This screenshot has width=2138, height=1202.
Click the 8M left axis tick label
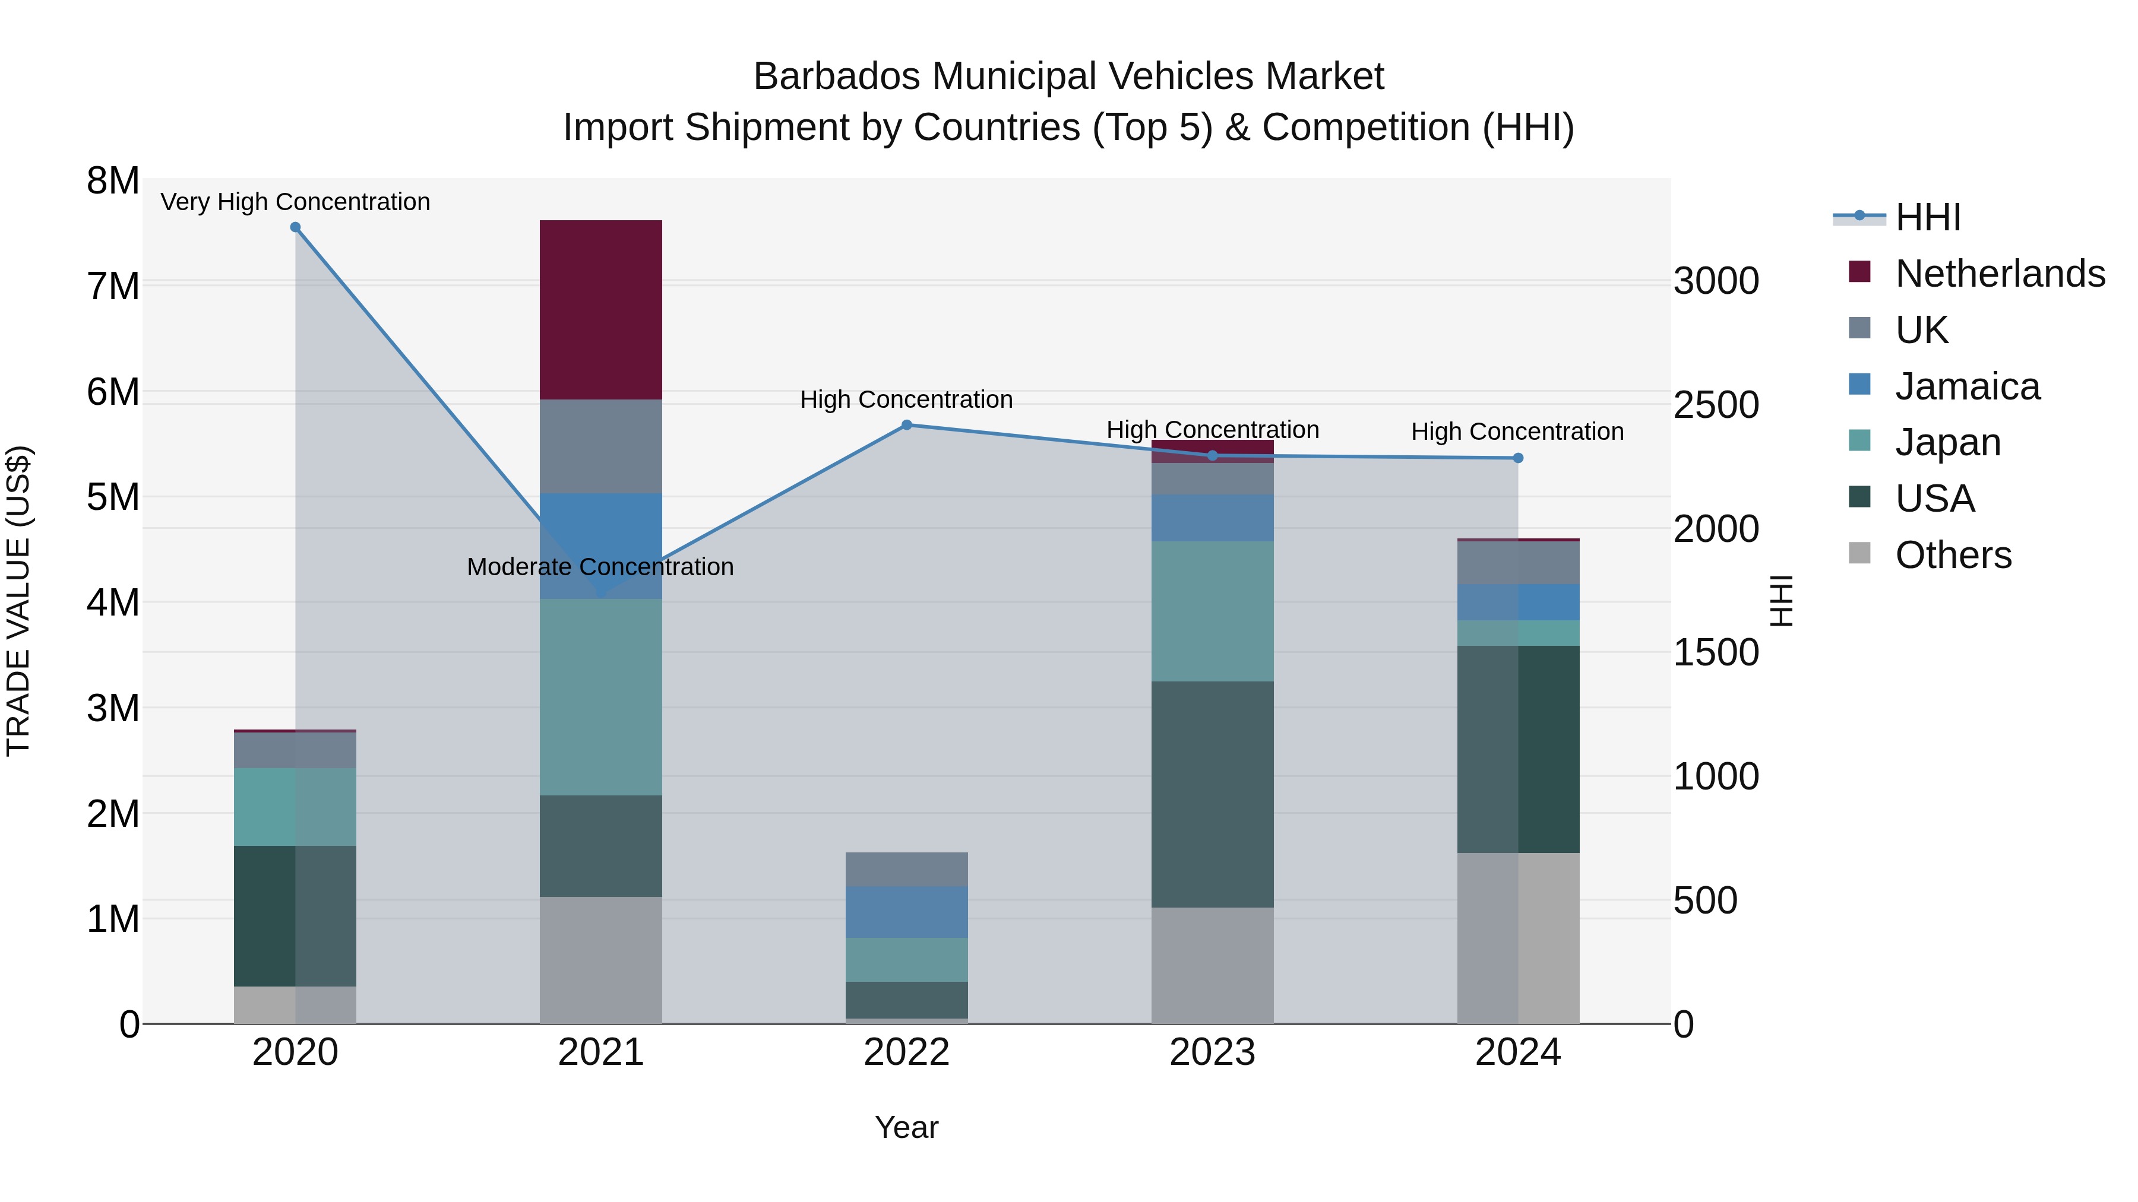point(113,180)
